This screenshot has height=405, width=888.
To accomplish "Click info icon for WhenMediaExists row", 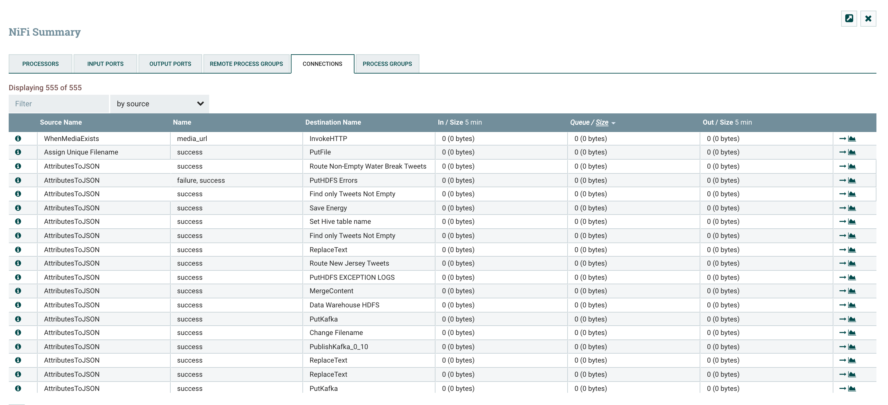I will [18, 138].
